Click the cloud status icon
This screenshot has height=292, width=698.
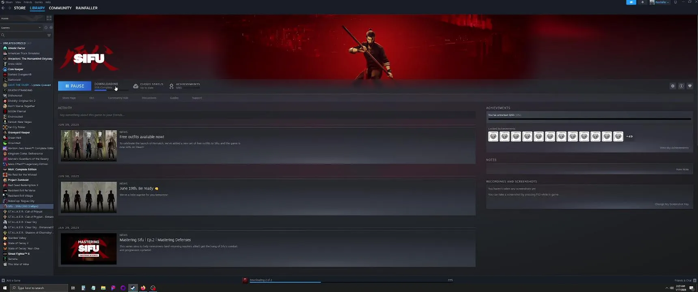(x=136, y=86)
